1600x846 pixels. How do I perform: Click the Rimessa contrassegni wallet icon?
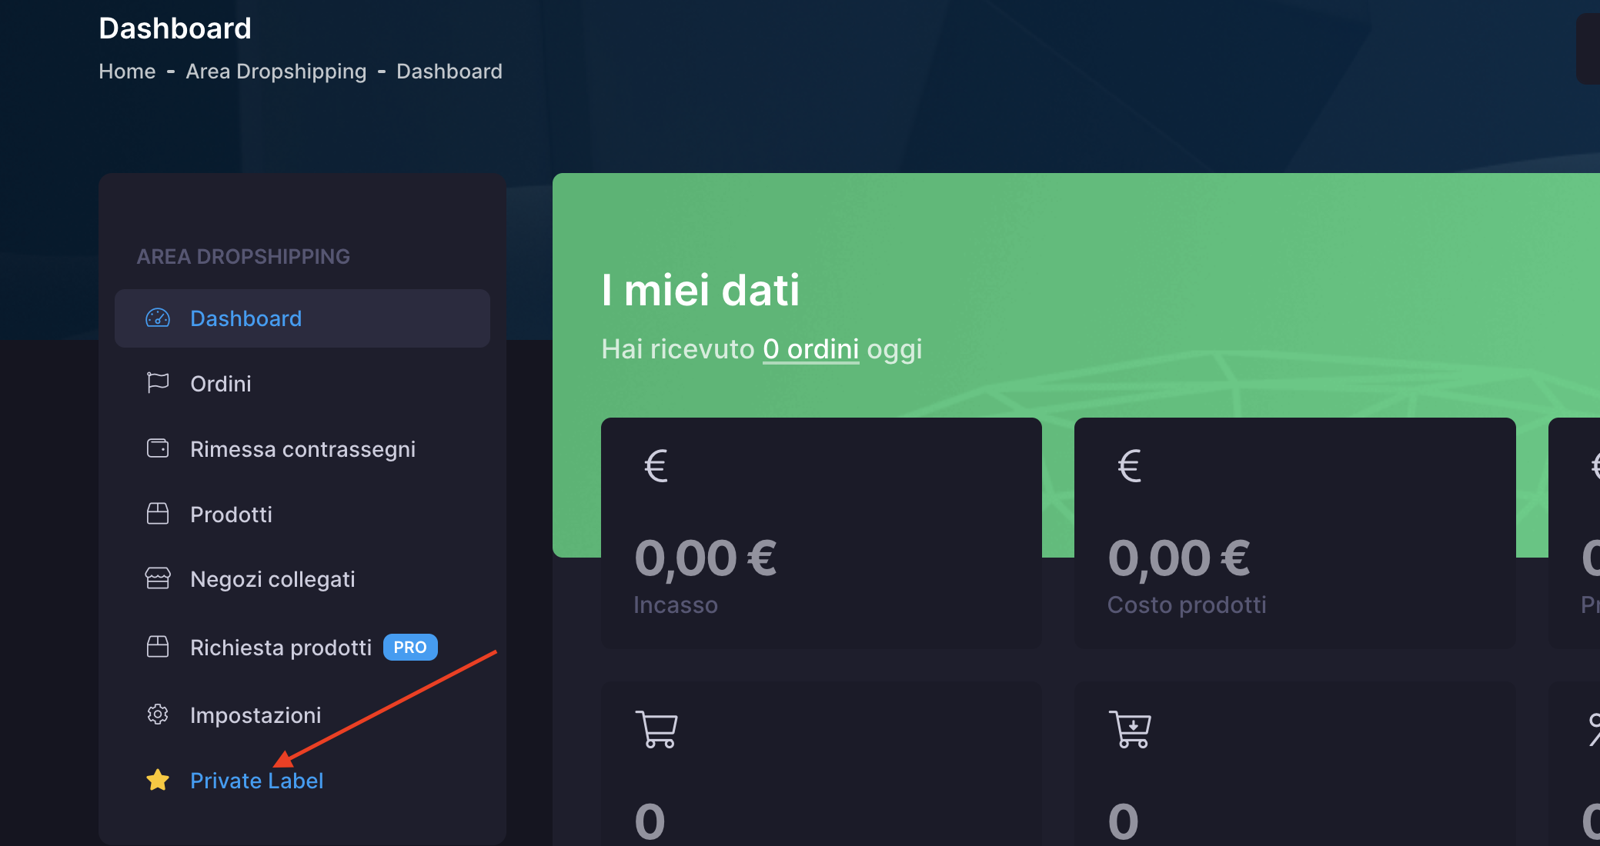(x=158, y=448)
